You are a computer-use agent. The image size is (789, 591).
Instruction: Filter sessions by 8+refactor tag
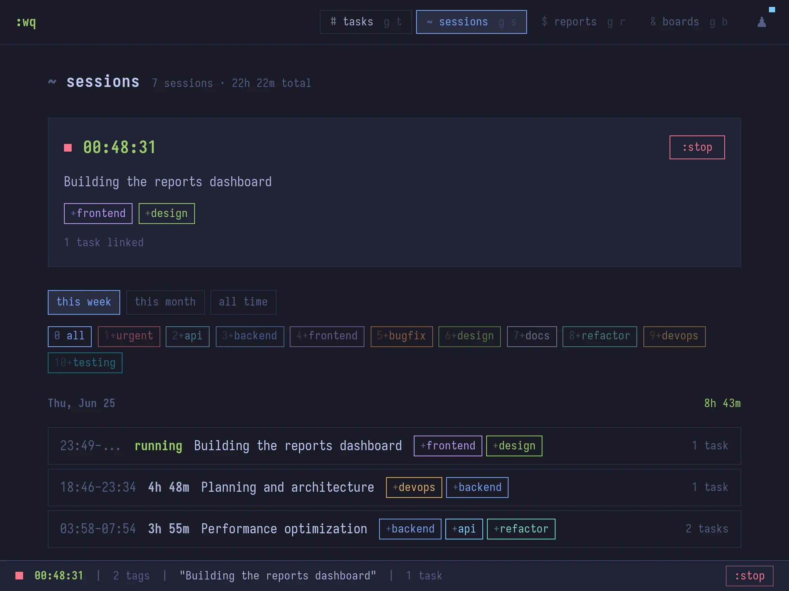point(599,336)
